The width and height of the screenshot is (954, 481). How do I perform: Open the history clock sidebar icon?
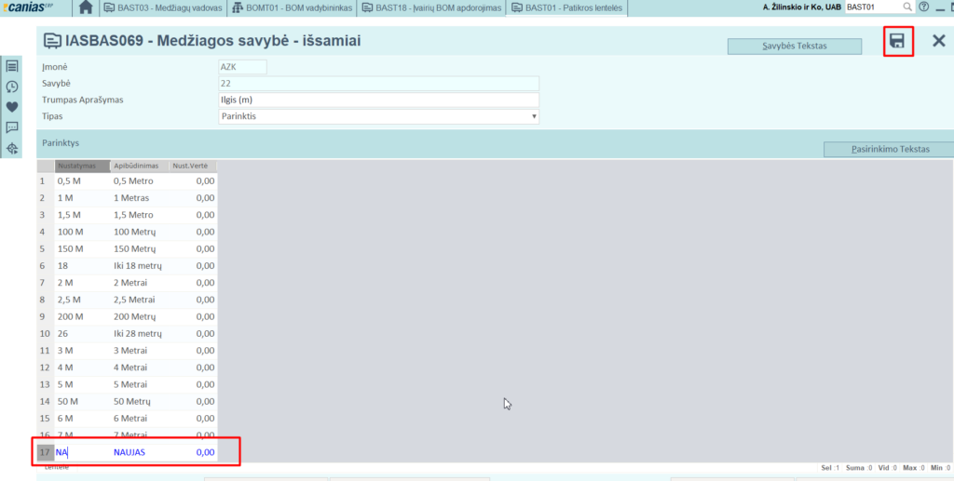(12, 87)
